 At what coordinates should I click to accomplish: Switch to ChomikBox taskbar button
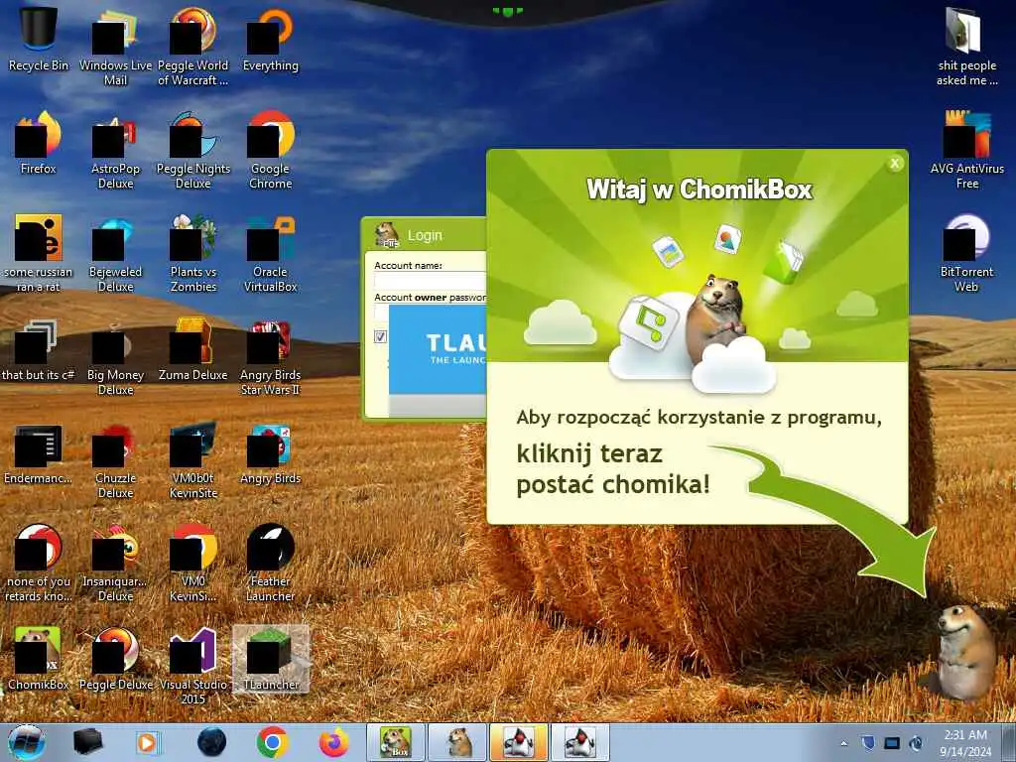pos(395,742)
